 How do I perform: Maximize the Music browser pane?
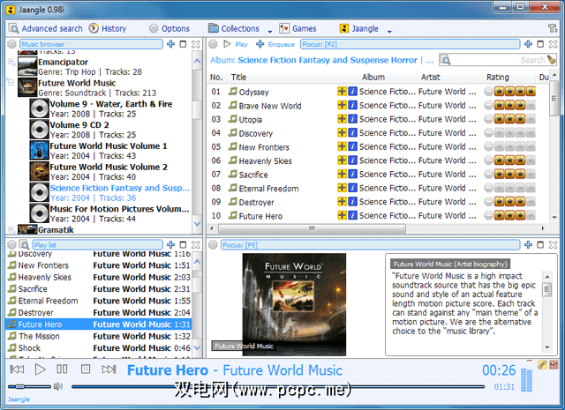coord(183,44)
